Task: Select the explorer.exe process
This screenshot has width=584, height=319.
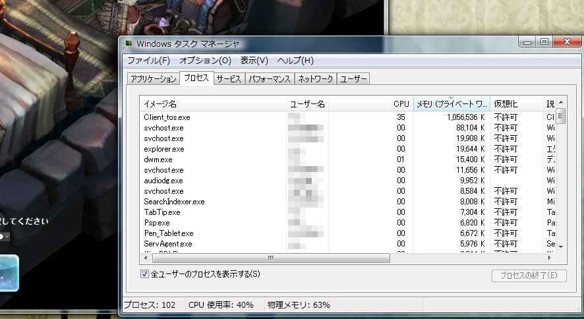Action: point(348,149)
